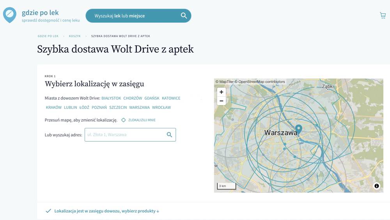Click the 3 km map scale bar
Viewport: 390px width, 220px height.
(x=226, y=186)
